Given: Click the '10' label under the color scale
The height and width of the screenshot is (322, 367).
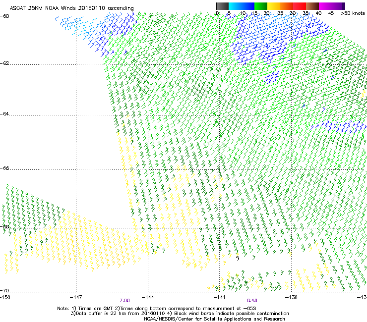Looking at the screenshot, I should pos(242,13).
